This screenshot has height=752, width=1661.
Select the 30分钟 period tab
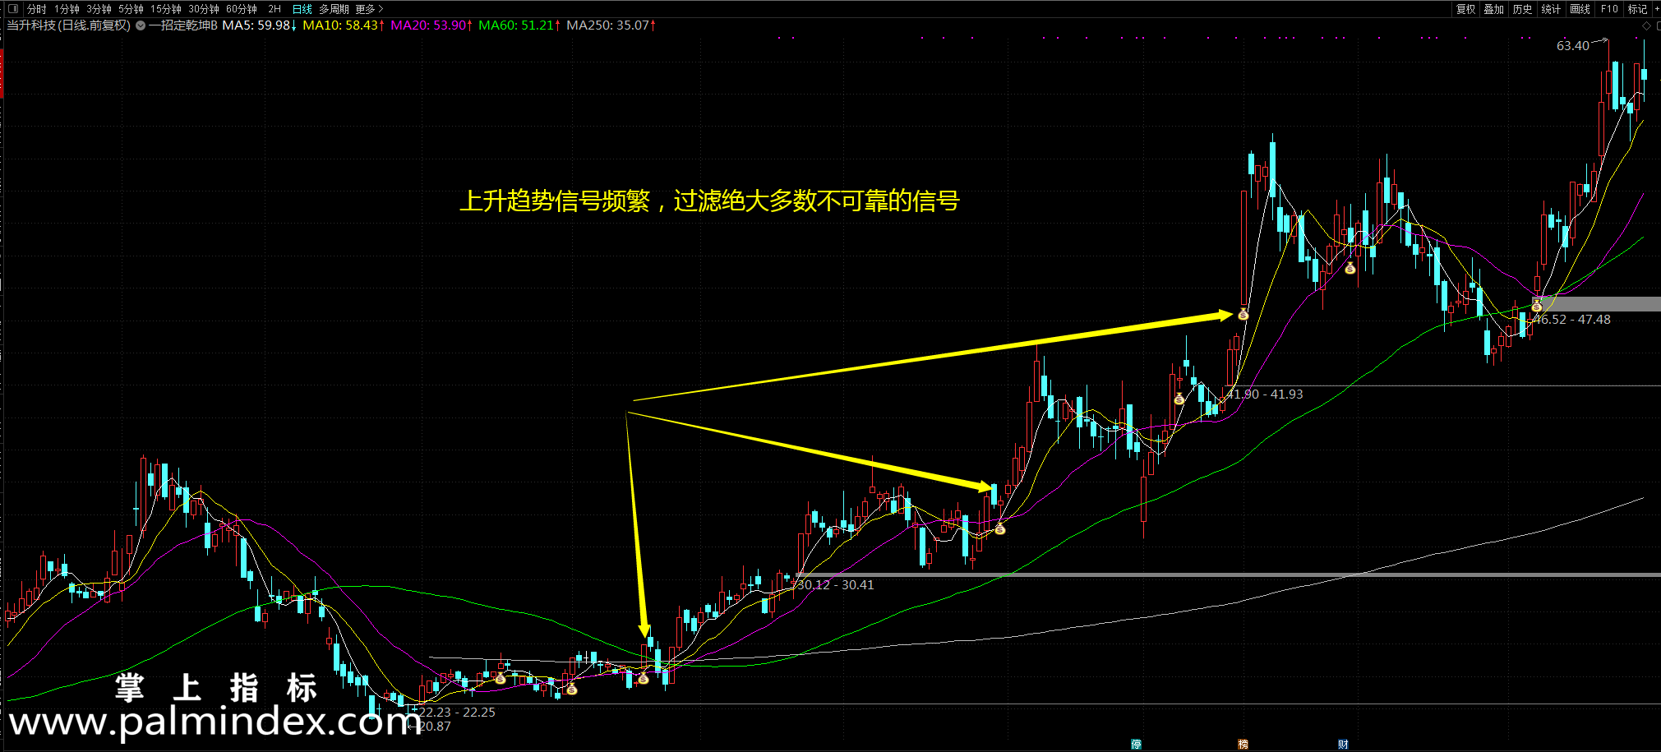point(204,9)
